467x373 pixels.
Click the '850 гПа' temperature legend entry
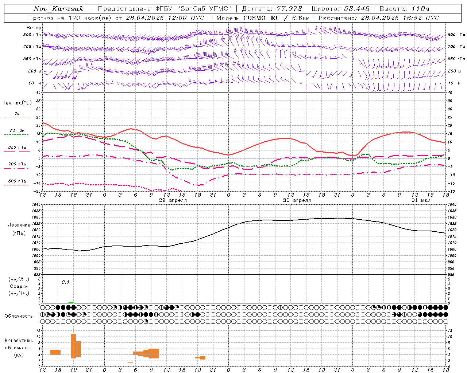click(17, 148)
